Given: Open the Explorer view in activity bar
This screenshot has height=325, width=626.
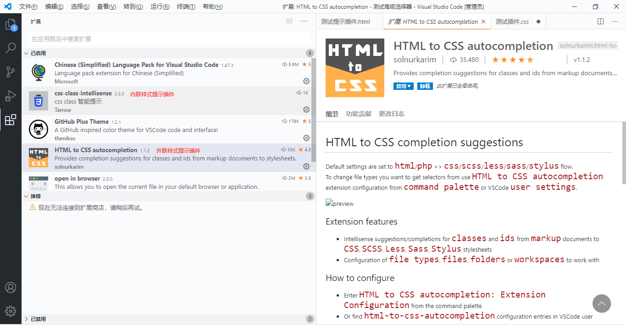Looking at the screenshot, I should (11, 24).
